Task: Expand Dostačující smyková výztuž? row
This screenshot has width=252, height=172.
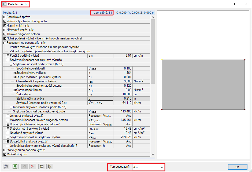Action: click(x=8, y=141)
